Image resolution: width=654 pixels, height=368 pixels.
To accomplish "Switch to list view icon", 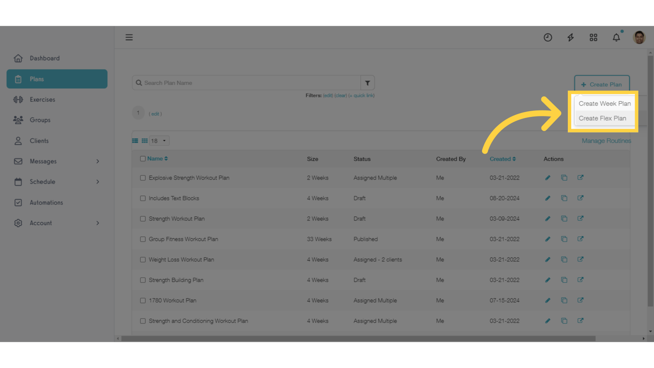I will [135, 141].
